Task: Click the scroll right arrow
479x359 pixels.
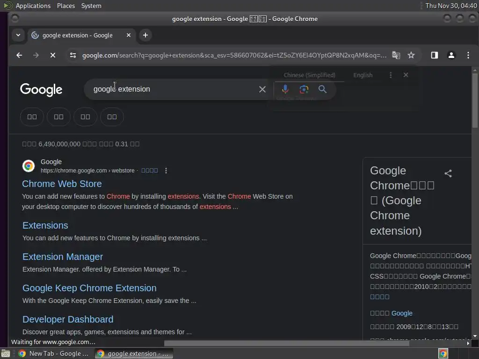Action: point(468,344)
